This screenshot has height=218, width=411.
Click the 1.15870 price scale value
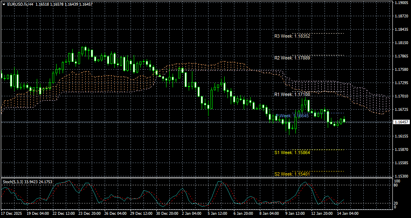401,150
